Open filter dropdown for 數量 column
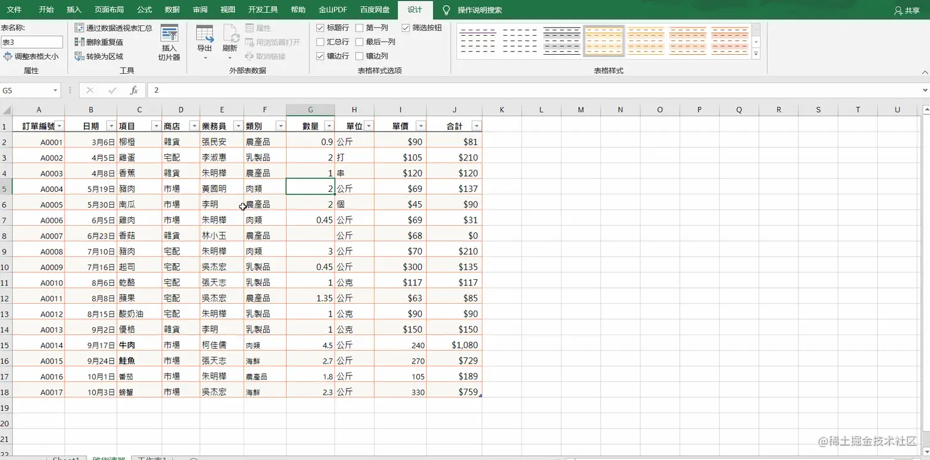The image size is (930, 460). click(x=329, y=126)
